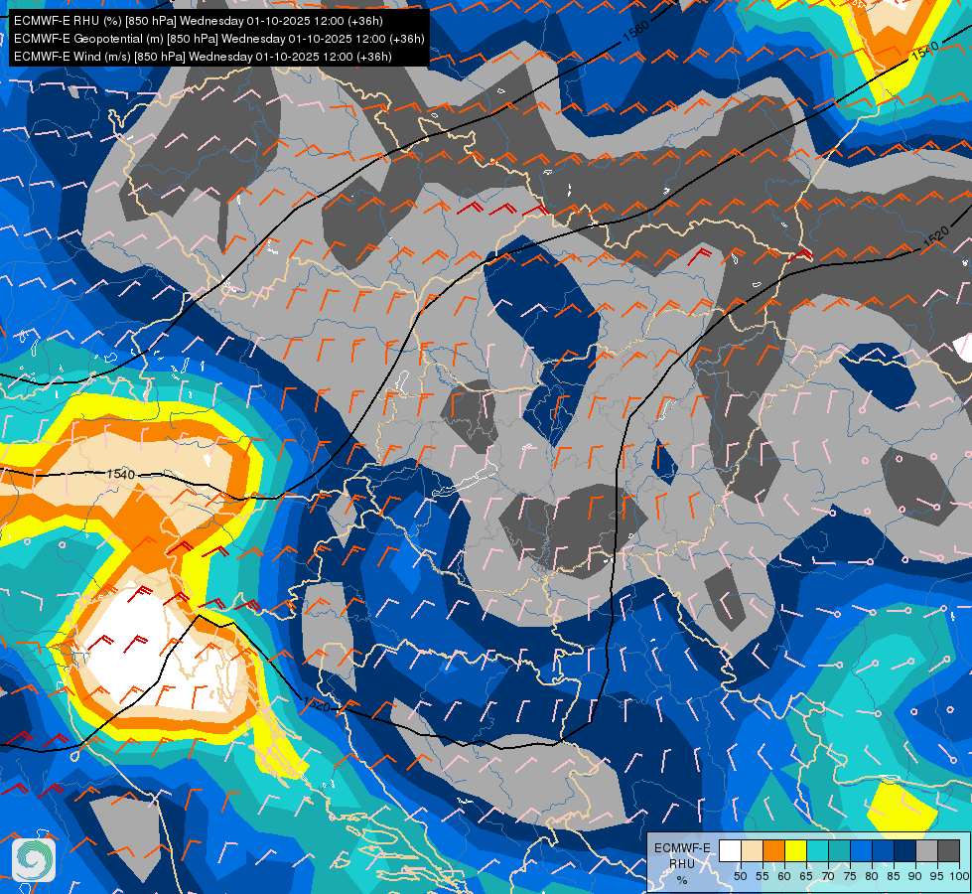Select the yellow legend swatch between 60 and 65
This screenshot has height=894, width=972.
click(796, 850)
